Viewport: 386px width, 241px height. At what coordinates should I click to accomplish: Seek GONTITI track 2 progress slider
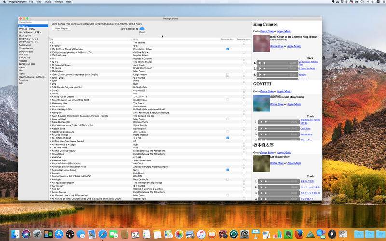tap(278, 128)
